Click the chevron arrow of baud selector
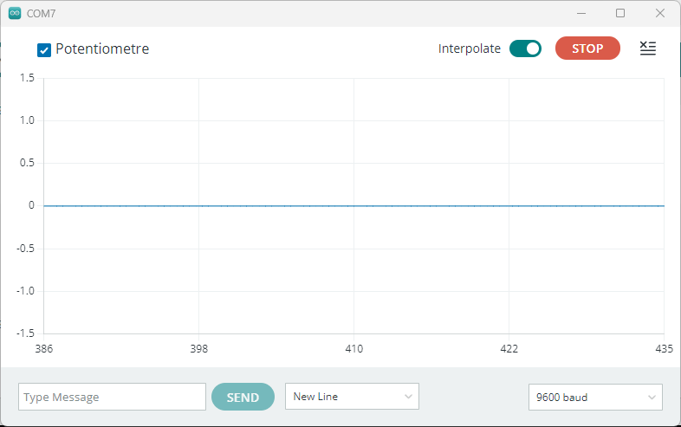 (x=652, y=398)
